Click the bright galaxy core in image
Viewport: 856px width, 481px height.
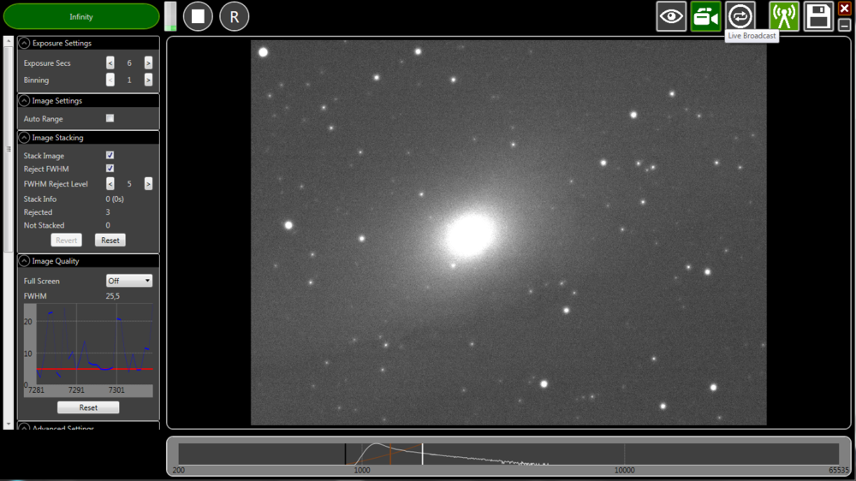470,235
